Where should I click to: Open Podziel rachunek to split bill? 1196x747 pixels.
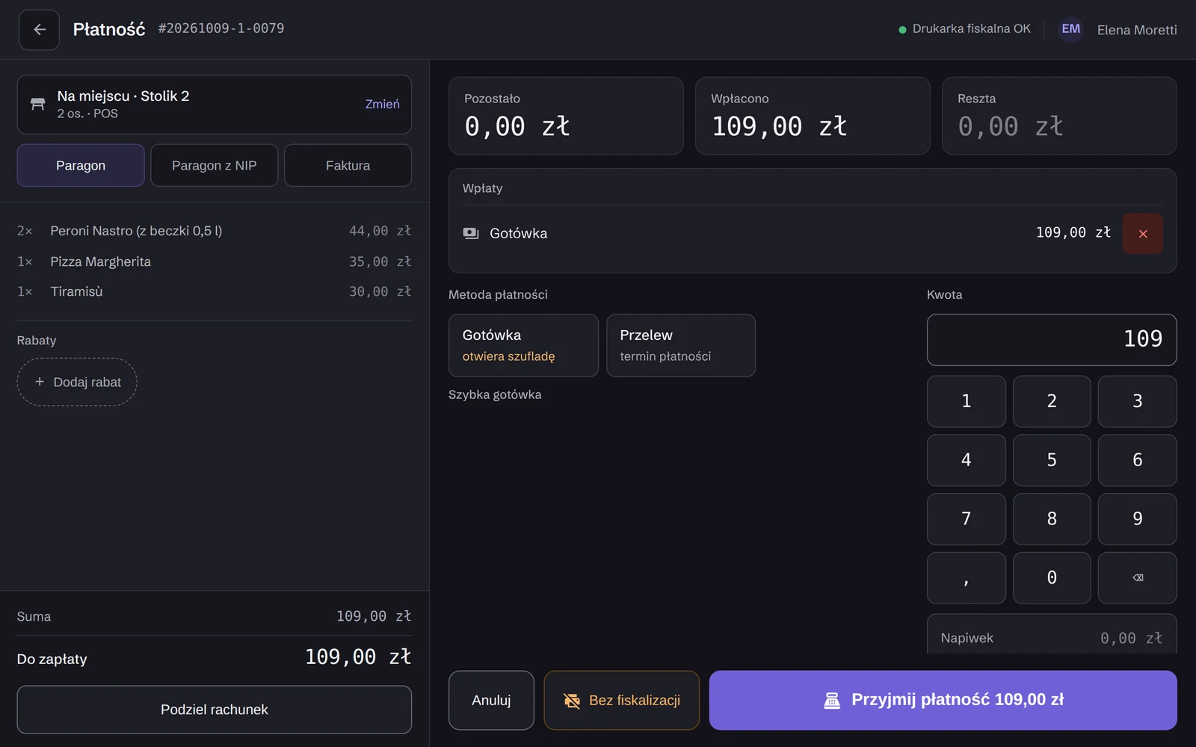pyautogui.click(x=214, y=710)
